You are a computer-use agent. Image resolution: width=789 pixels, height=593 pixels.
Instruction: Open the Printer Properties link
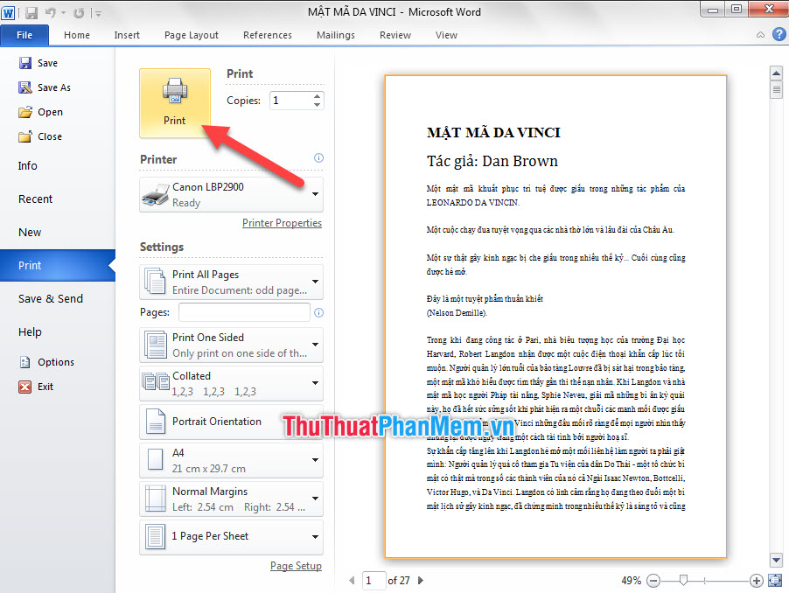(x=282, y=223)
